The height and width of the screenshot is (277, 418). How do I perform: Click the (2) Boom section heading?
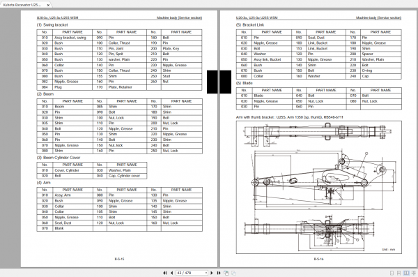click(x=45, y=94)
